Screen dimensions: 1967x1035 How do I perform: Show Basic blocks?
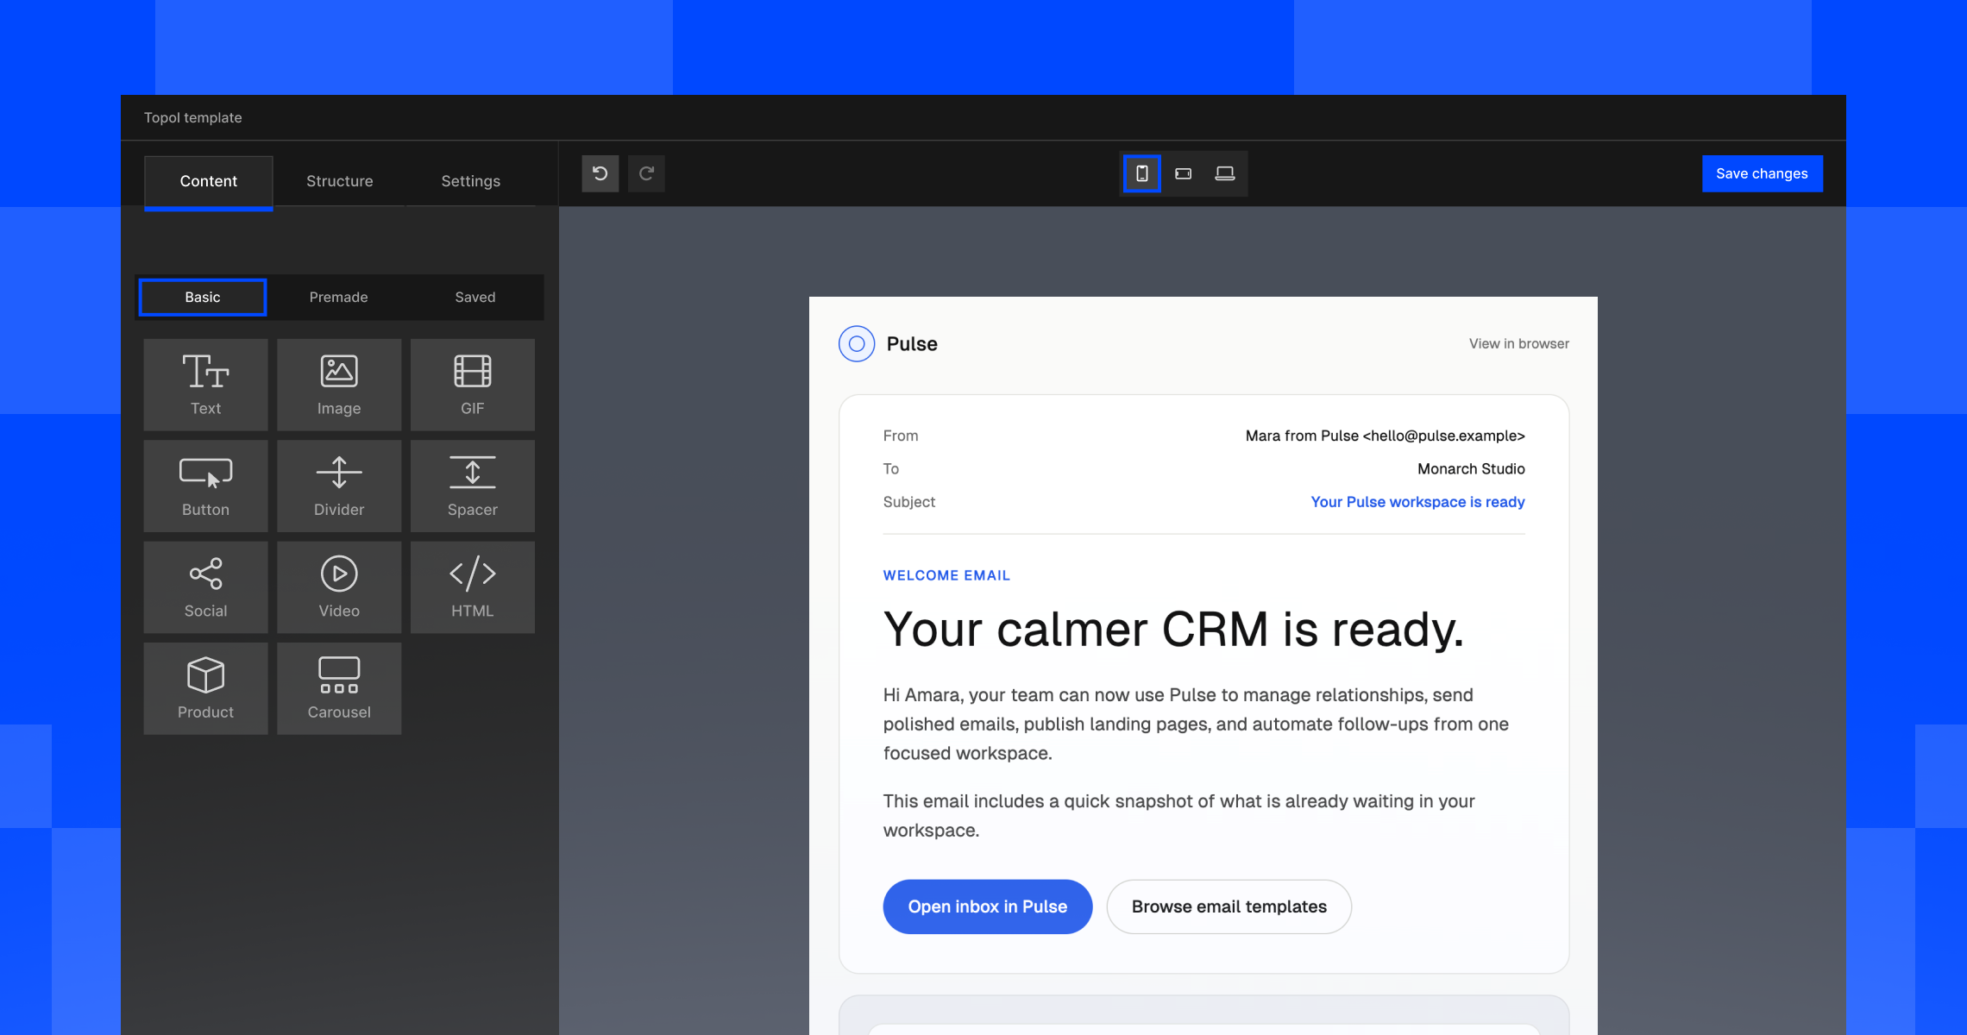203,297
